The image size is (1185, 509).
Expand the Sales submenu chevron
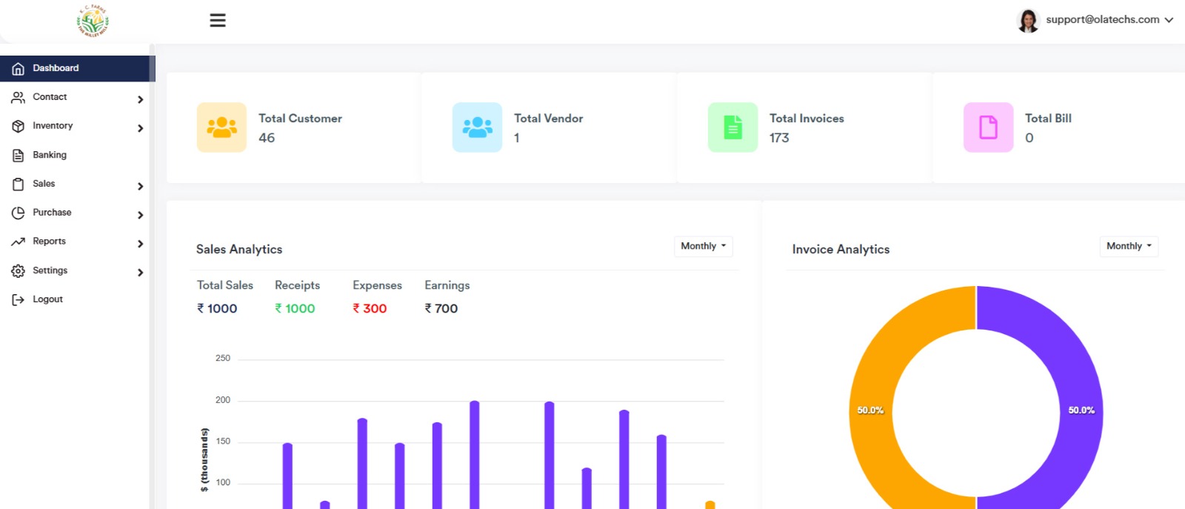140,186
